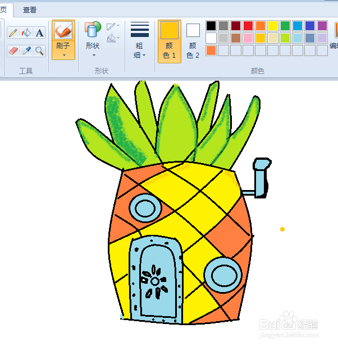
Task: Click the line Size thickness icon
Action: coord(140,30)
